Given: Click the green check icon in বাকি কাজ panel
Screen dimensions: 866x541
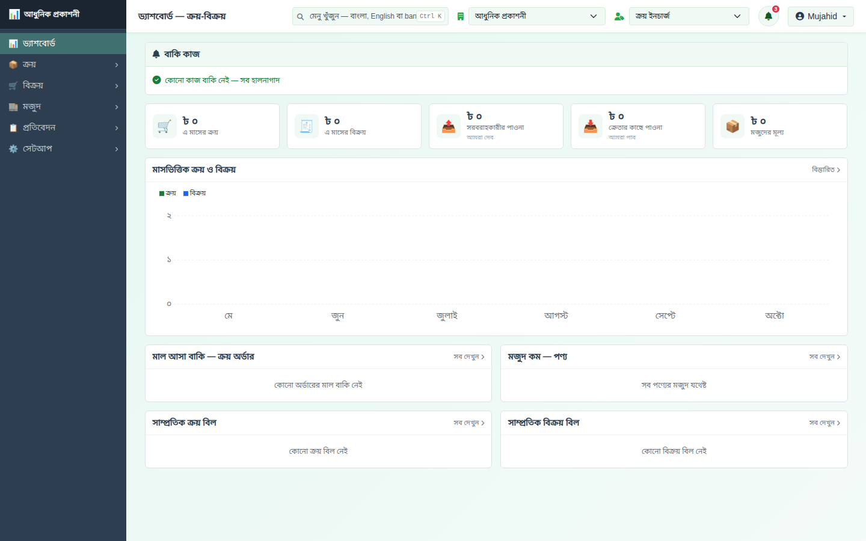Looking at the screenshot, I should [x=156, y=80].
